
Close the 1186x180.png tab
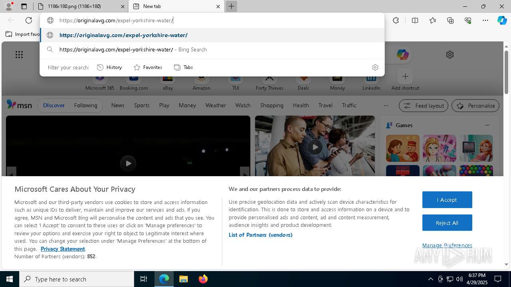pos(123,6)
